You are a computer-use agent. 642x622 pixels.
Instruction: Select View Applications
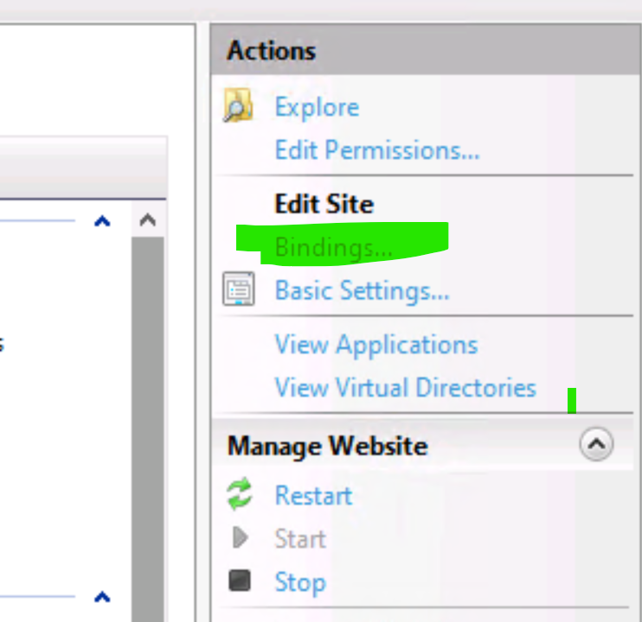[376, 345]
